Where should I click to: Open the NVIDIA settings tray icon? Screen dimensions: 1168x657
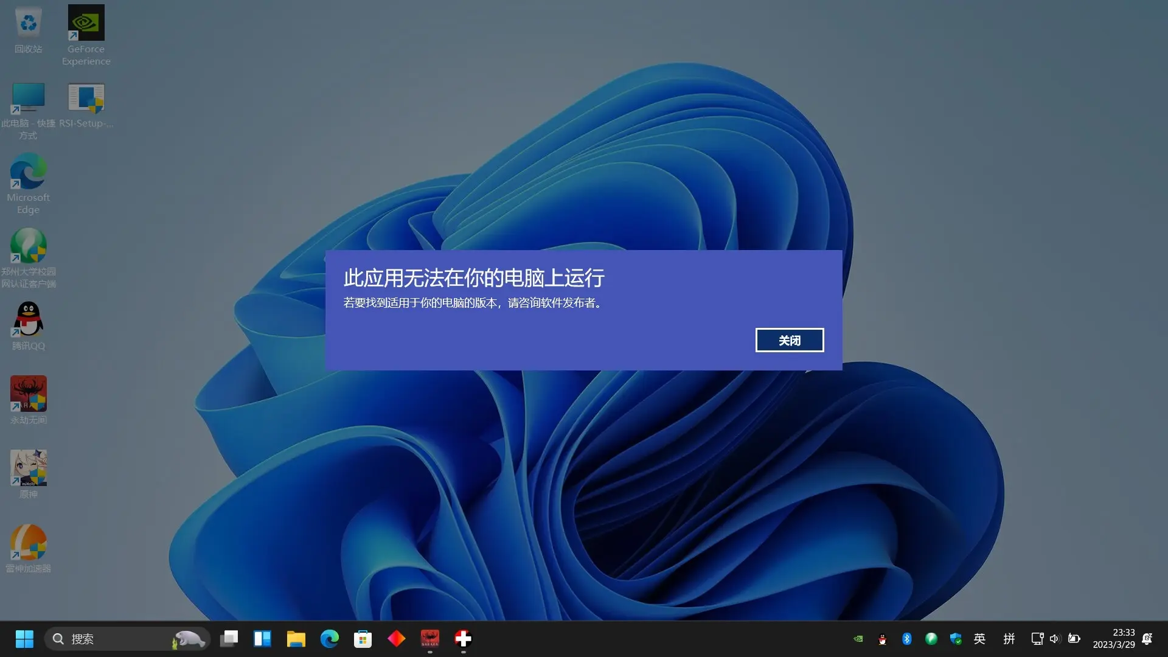click(x=858, y=639)
